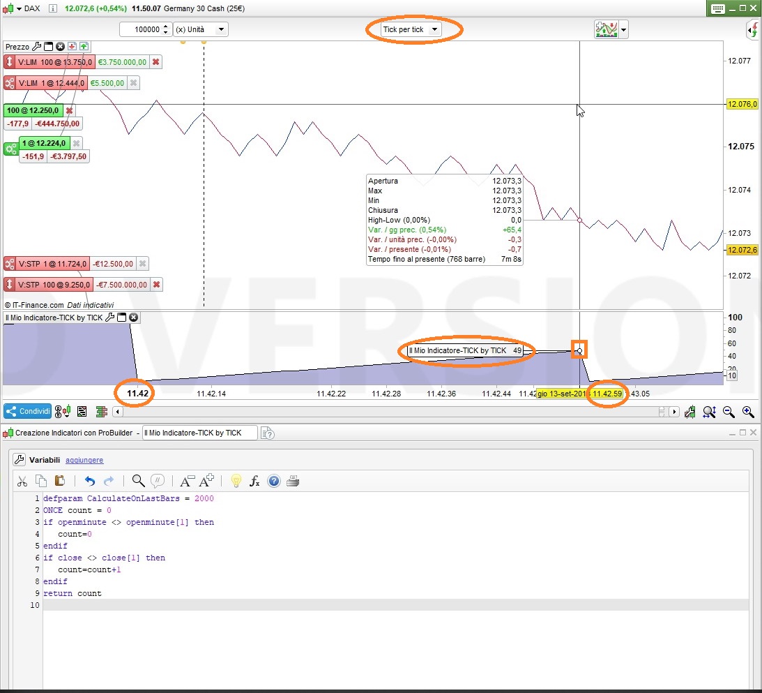Click the zoom-in magnifier on chart toolbar
Image resolution: width=762 pixels, height=693 pixels.
(748, 412)
